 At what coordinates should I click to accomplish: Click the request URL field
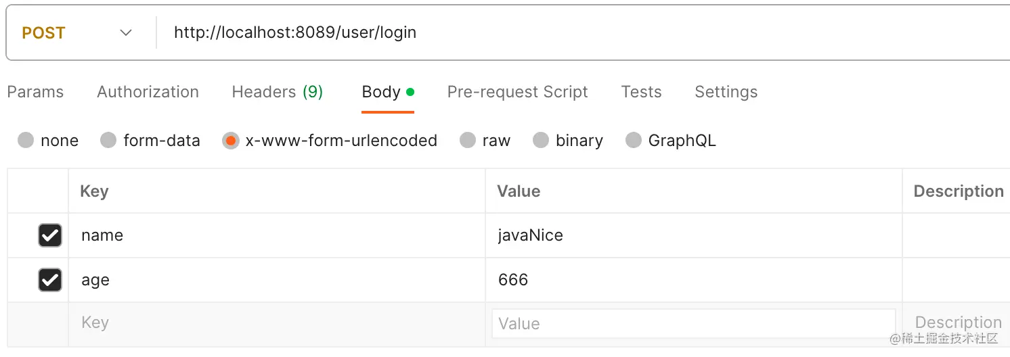tap(474, 32)
